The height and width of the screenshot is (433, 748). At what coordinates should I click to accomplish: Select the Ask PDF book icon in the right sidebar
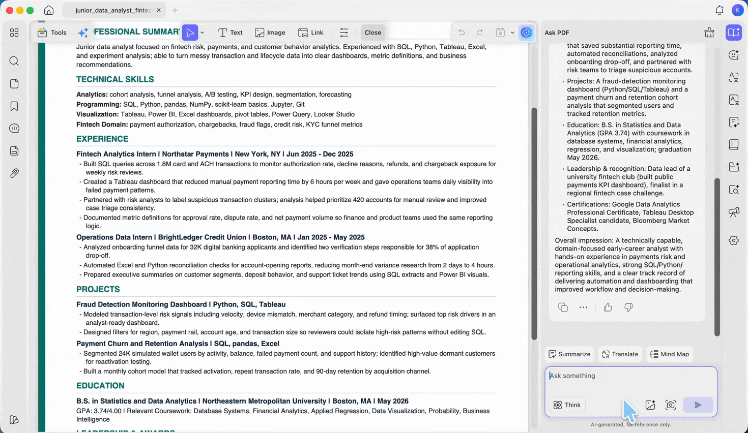coord(734,33)
